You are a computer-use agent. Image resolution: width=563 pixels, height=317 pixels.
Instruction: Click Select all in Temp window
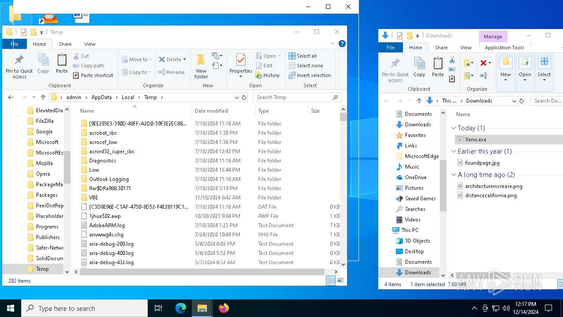click(x=303, y=56)
